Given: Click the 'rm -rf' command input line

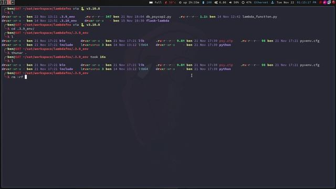Looking at the screenshot, I should [x=17, y=77].
